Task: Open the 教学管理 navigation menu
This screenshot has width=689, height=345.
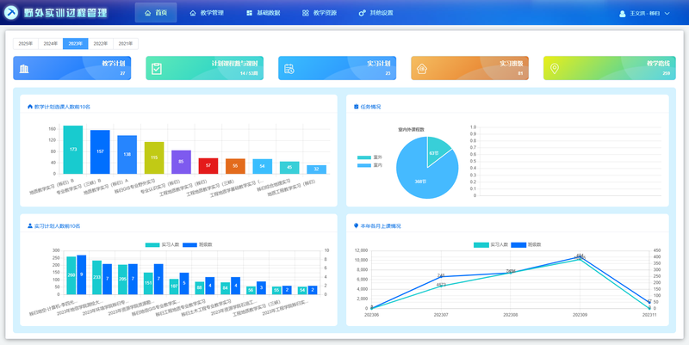Action: [207, 13]
